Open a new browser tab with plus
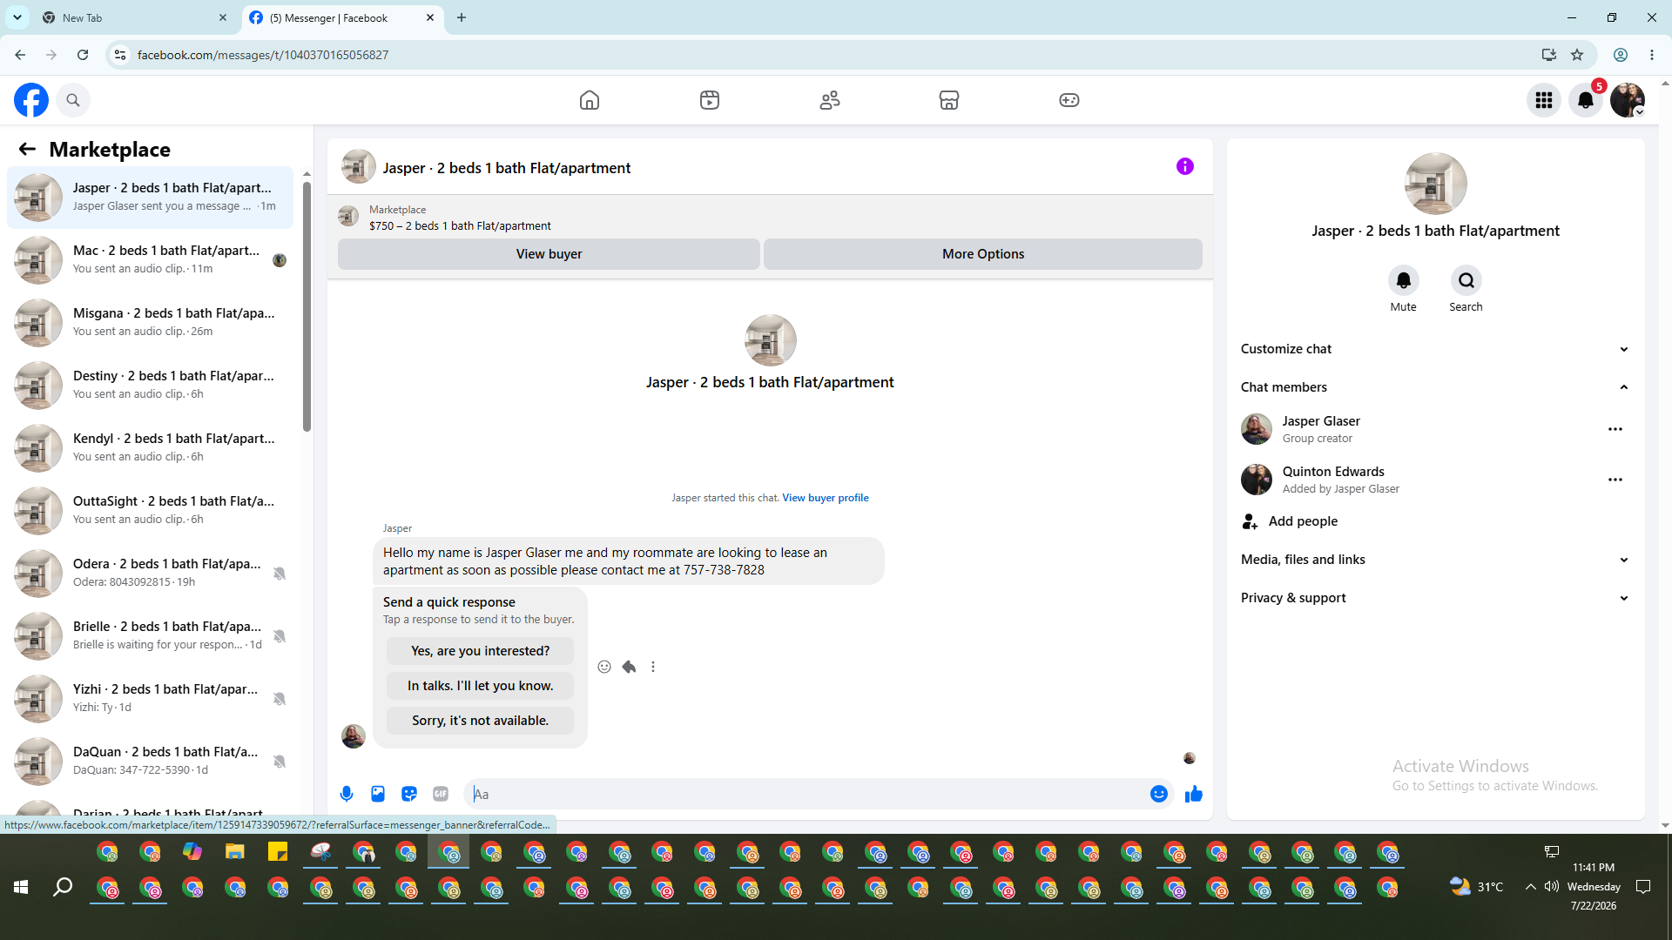 pyautogui.click(x=462, y=17)
